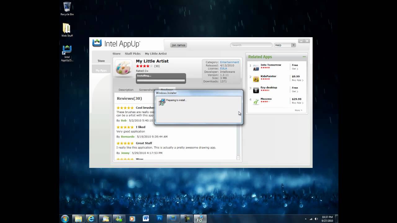Screen dimensions: 397x223
Task: Click the More link in Related Apps
Action: [298, 110]
